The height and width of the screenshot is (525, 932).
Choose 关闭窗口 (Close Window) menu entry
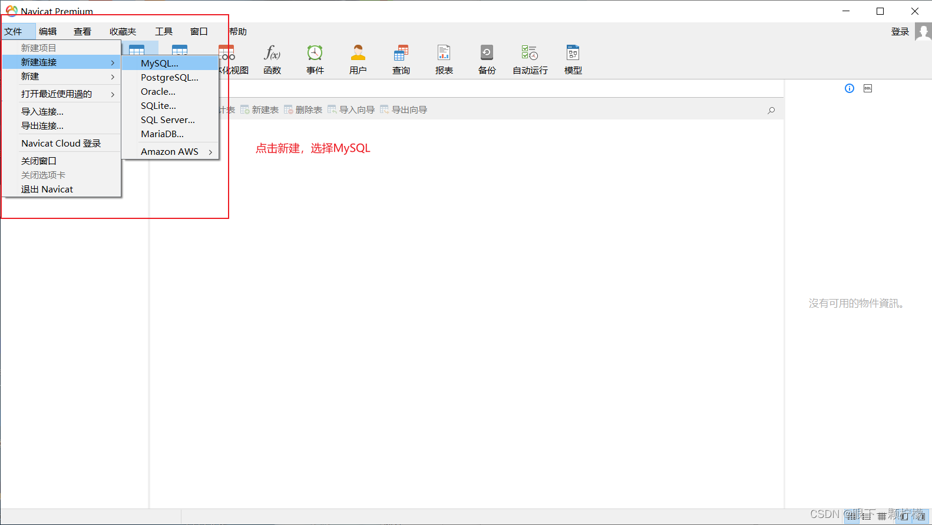coord(62,161)
